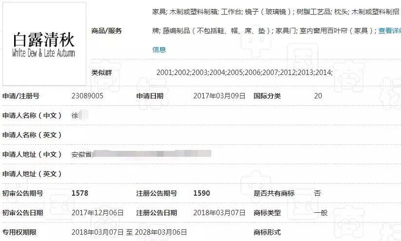Click the 是否共有商标 label
Viewport: 401px width, 241px height.
point(274,193)
